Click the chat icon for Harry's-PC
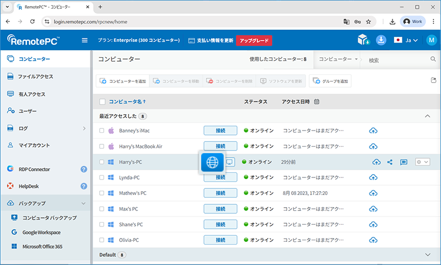 click(x=404, y=162)
